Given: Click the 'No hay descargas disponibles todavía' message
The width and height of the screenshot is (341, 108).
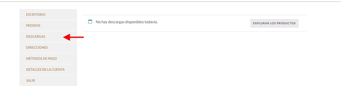Looking at the screenshot, I should point(127,22).
